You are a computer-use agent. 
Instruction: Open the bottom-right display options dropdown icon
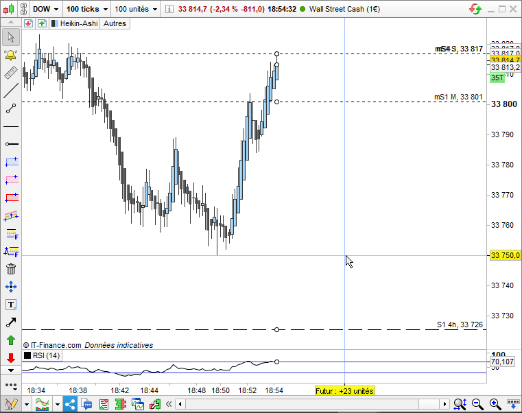pos(513,404)
